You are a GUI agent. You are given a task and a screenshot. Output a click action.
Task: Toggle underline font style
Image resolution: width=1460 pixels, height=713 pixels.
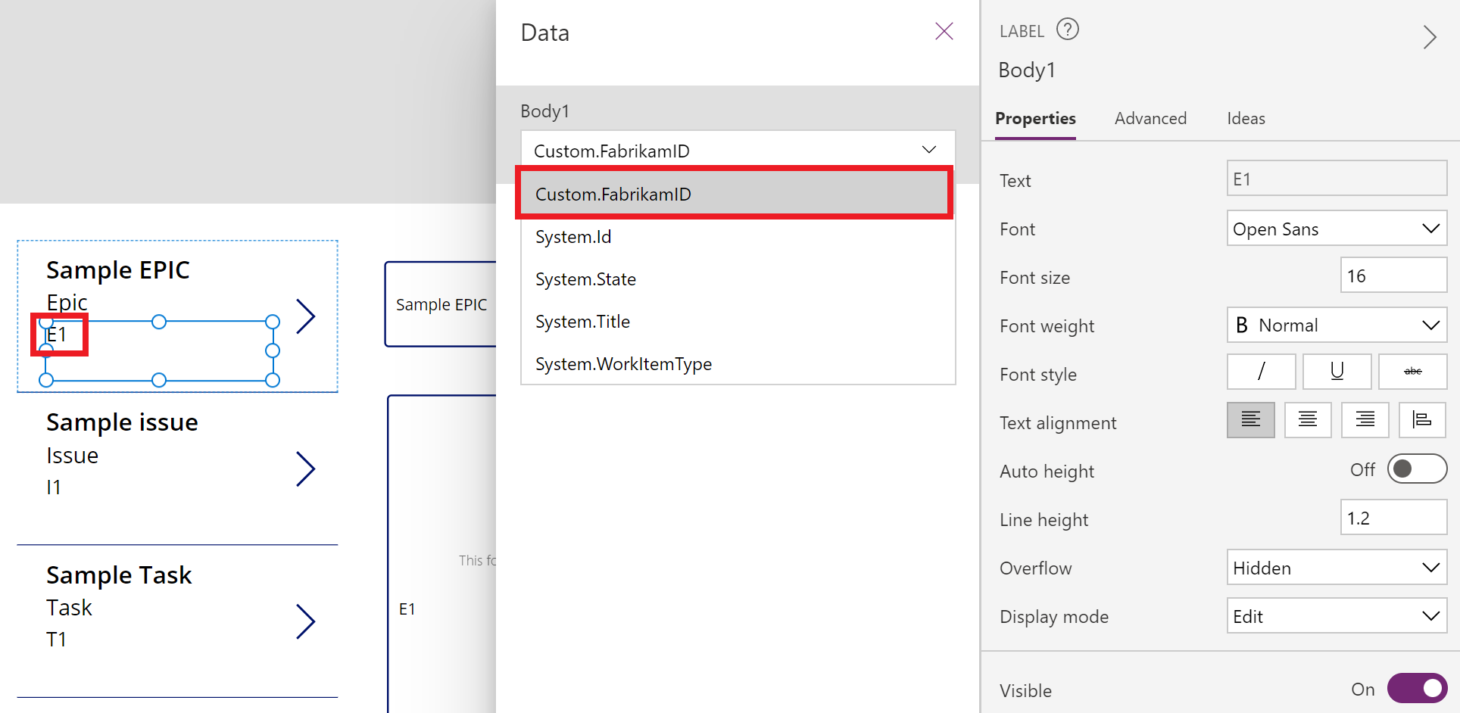pos(1337,372)
